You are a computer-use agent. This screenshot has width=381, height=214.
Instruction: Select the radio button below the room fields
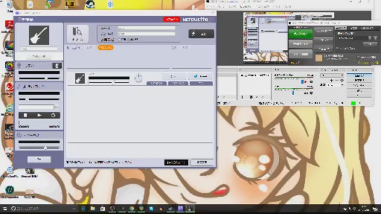tap(119, 39)
